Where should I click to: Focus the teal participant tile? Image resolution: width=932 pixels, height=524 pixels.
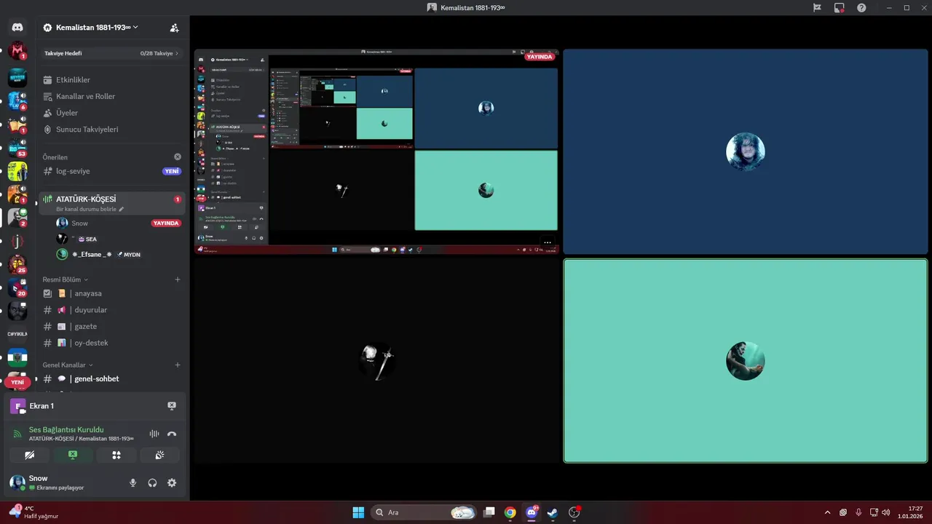coord(745,361)
